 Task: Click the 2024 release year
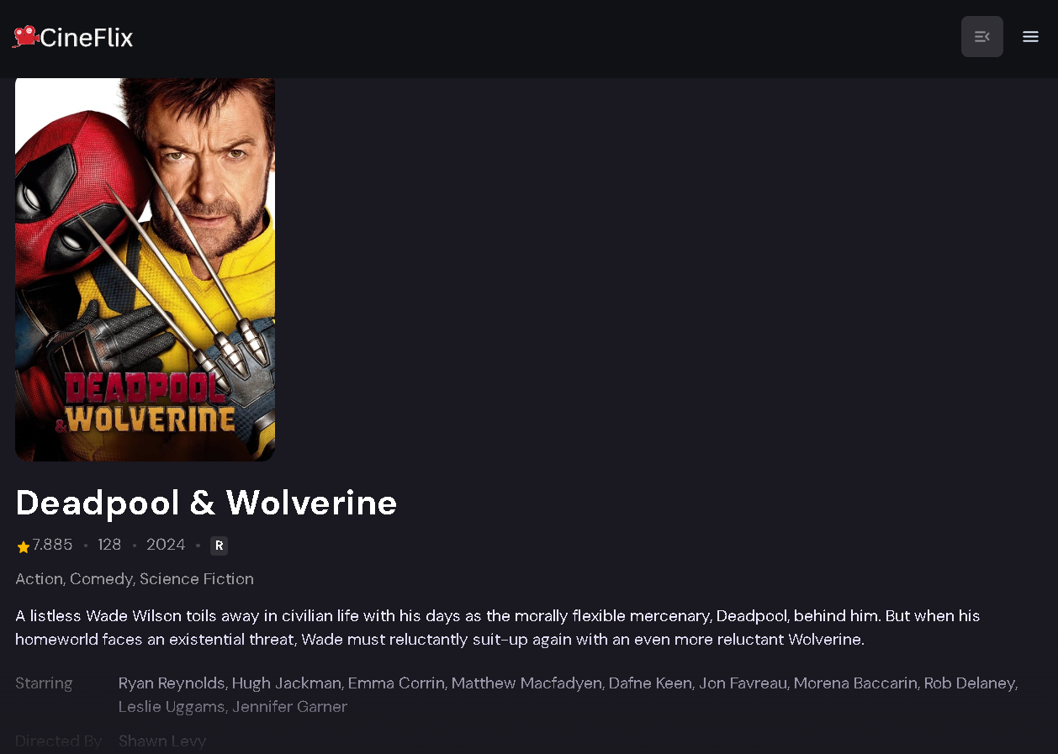coord(166,545)
